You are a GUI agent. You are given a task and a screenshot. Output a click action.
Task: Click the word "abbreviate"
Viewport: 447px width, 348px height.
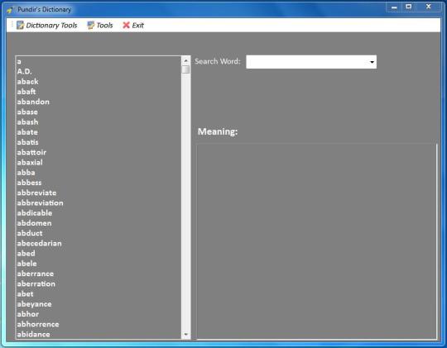(36, 193)
